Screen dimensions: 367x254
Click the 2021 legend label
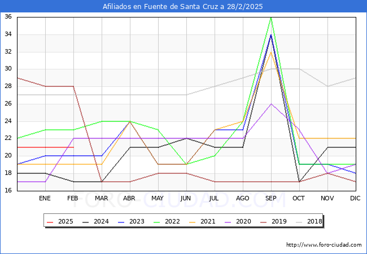point(208,221)
